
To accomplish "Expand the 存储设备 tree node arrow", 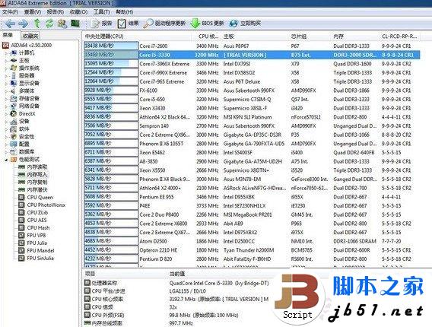I will [x=6, y=99].
